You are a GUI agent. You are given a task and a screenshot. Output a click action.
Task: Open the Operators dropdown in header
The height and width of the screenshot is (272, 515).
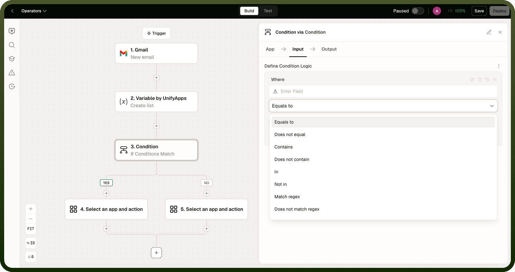[x=34, y=11]
